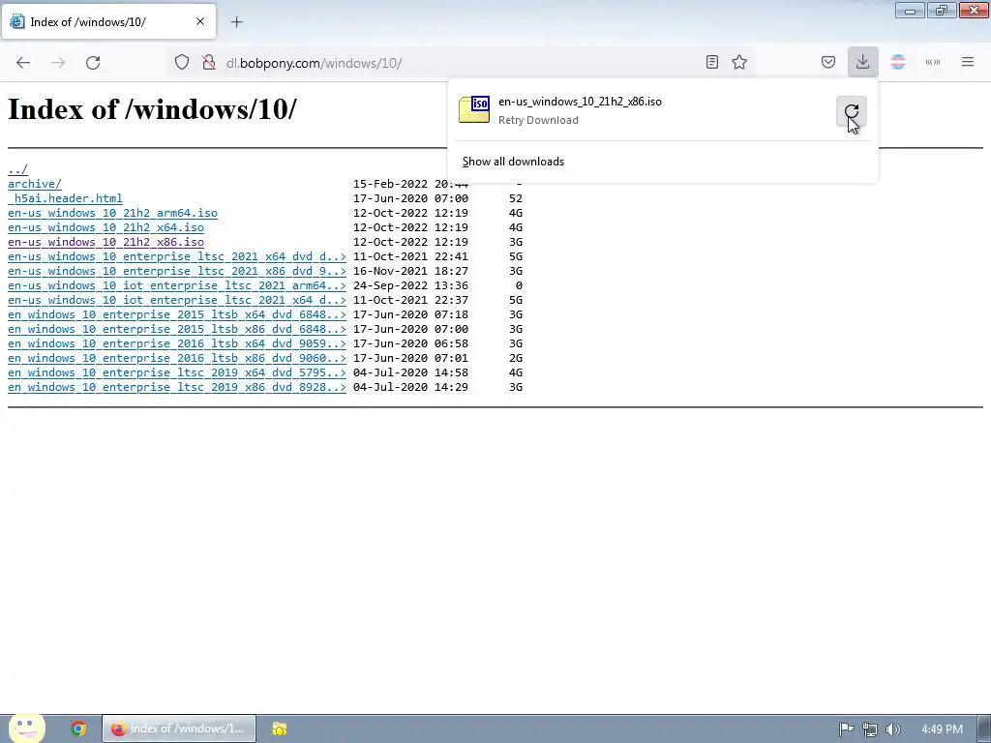Open the parent directory ../ link
This screenshot has width=991, height=743.
(17, 169)
